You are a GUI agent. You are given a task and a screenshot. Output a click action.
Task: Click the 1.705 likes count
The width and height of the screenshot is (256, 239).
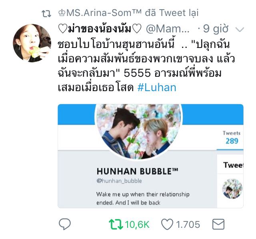click(188, 225)
